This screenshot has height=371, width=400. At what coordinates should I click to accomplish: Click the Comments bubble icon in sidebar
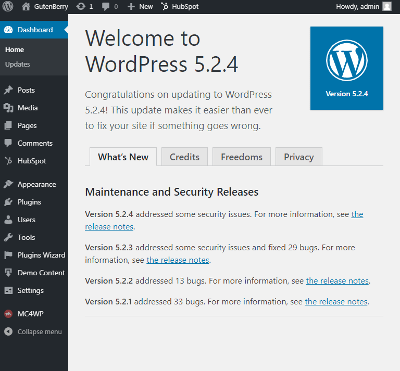tap(8, 143)
